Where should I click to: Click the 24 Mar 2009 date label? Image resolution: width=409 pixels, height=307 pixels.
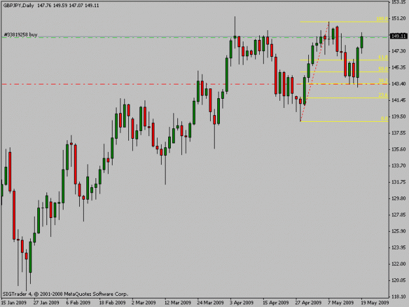click(x=211, y=302)
